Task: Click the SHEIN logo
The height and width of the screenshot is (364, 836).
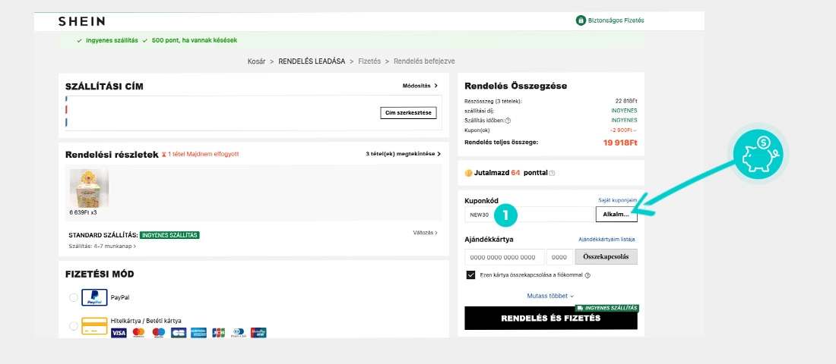Action: tap(81, 21)
